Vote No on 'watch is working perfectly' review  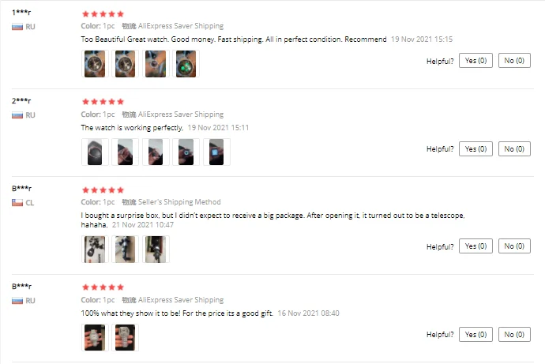point(514,149)
